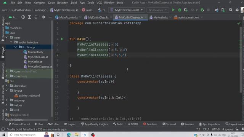Open Resource Manager side tool window

pyautogui.click(x=3, y=29)
